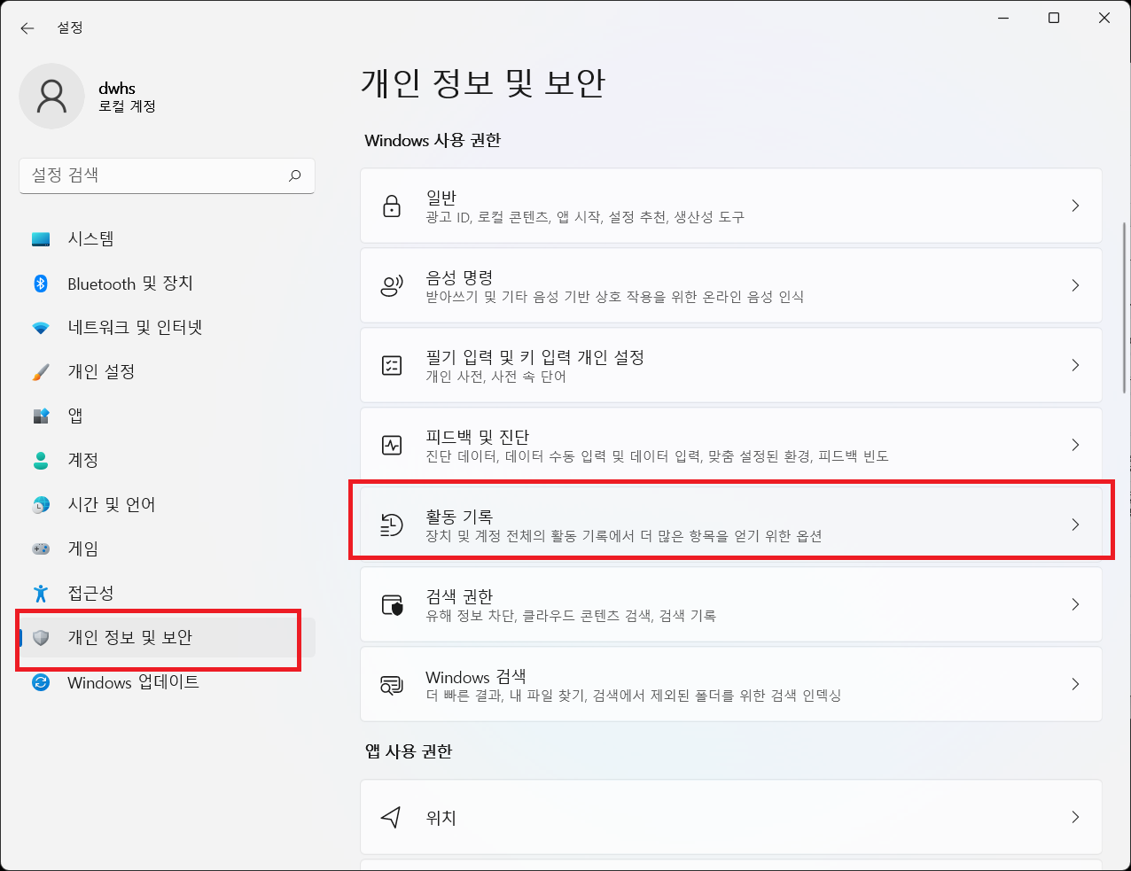Select the 시스템 monitor icon
Image resolution: width=1131 pixels, height=871 pixels.
41,239
